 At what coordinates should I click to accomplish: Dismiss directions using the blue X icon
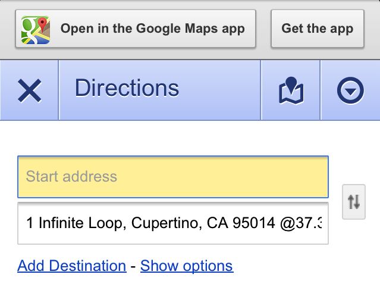click(x=30, y=91)
